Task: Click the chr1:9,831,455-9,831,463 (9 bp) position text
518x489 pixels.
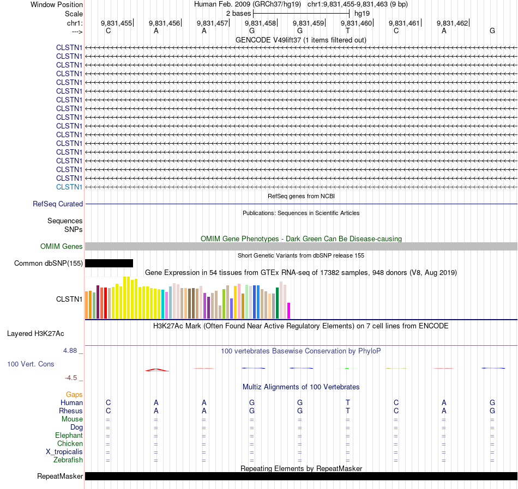Action: [x=358, y=4]
